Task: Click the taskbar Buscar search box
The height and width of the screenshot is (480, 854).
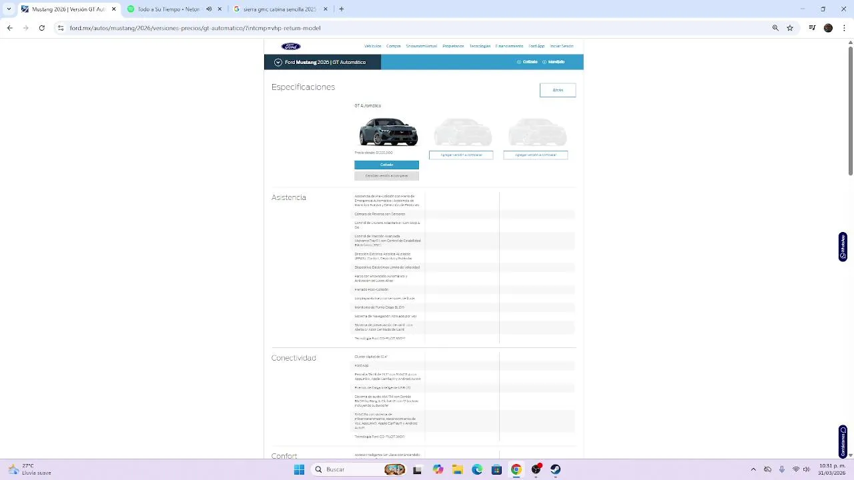Action: [x=359, y=469]
